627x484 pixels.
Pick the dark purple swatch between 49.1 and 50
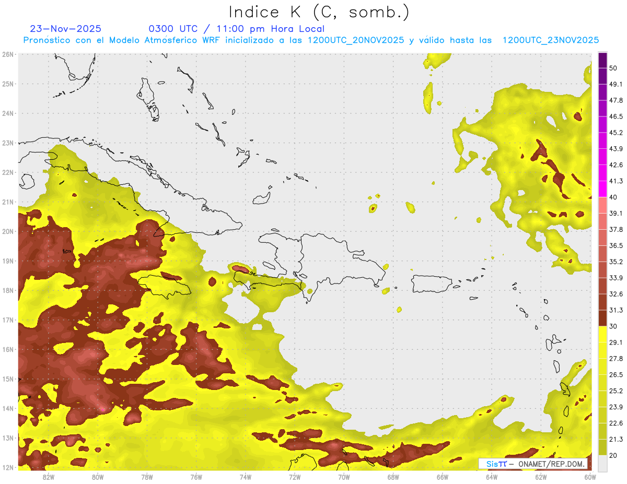(602, 76)
